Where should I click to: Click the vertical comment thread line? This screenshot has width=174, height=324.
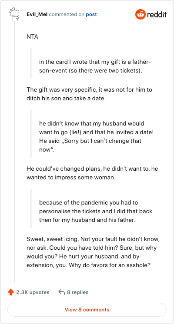(x=14, y=151)
